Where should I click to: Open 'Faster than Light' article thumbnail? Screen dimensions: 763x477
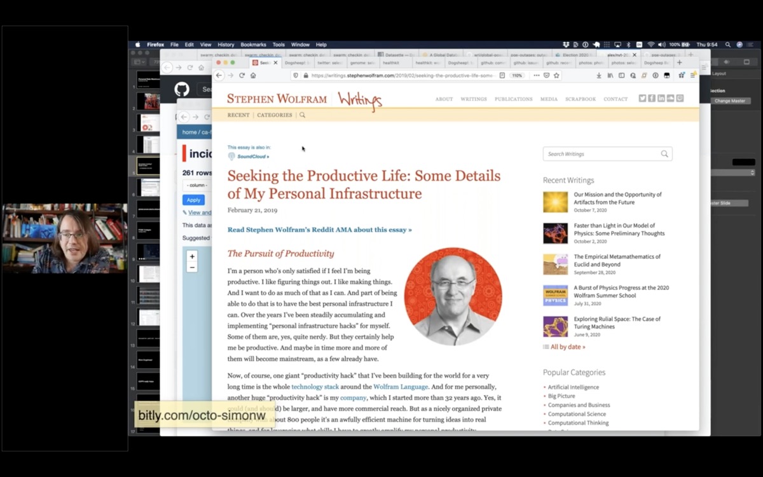tap(555, 233)
